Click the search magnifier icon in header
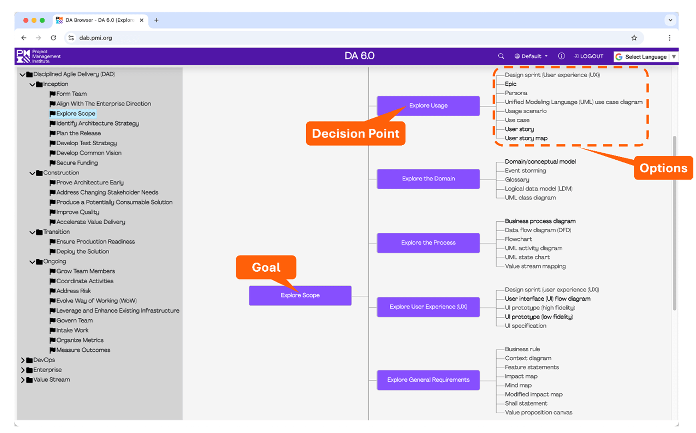This screenshot has height=433, width=696. 501,56
